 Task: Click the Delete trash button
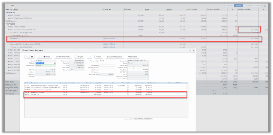(47, 57)
